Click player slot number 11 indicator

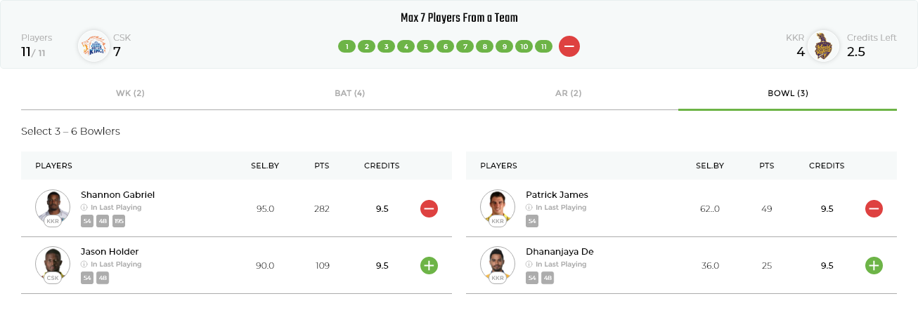[x=543, y=47]
